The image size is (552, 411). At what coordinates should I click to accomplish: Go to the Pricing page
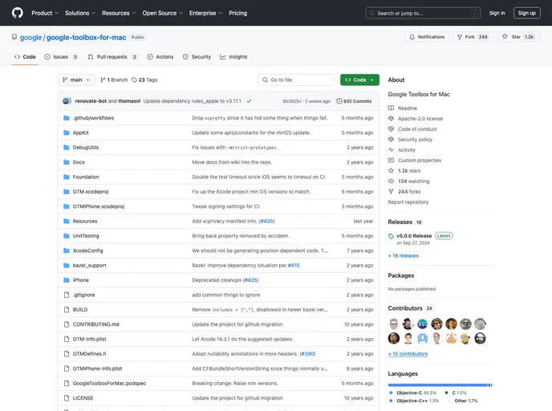tap(238, 13)
